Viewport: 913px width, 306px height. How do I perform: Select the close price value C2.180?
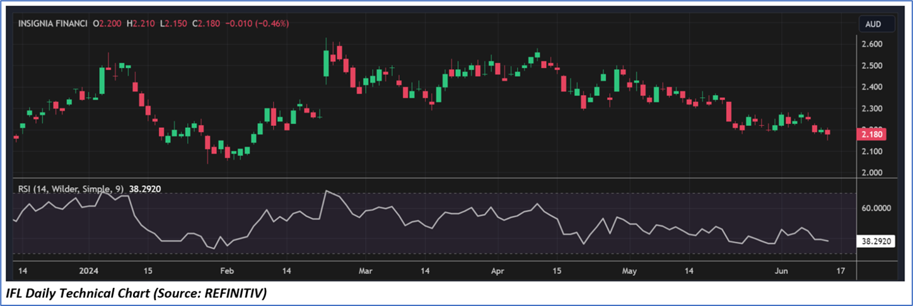206,23
